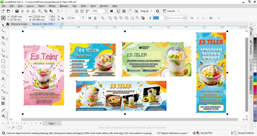Expand the Snap To dropdown
The image size is (257, 136).
click(151, 11)
